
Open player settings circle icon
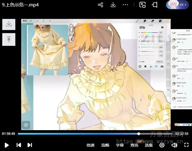tap(162, 145)
